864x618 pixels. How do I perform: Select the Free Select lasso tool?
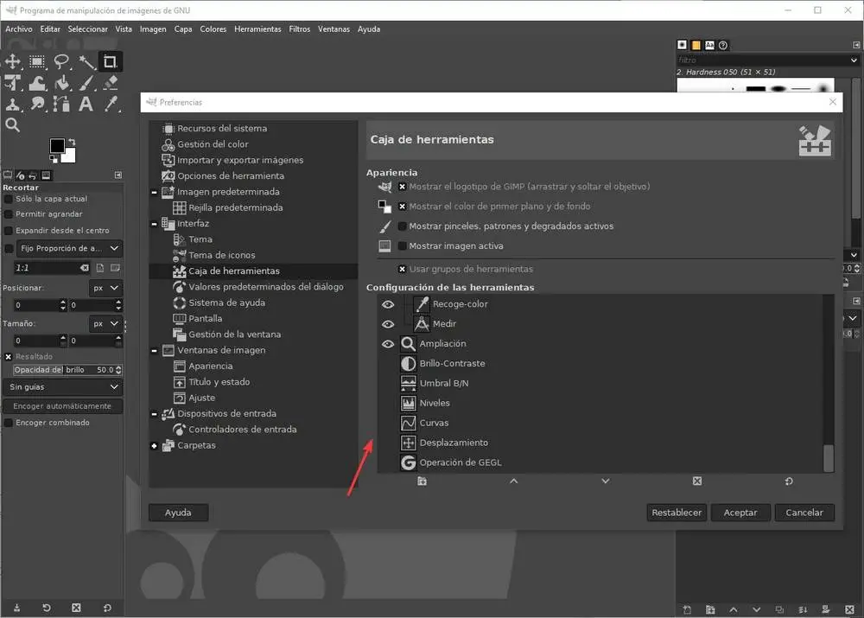61,61
